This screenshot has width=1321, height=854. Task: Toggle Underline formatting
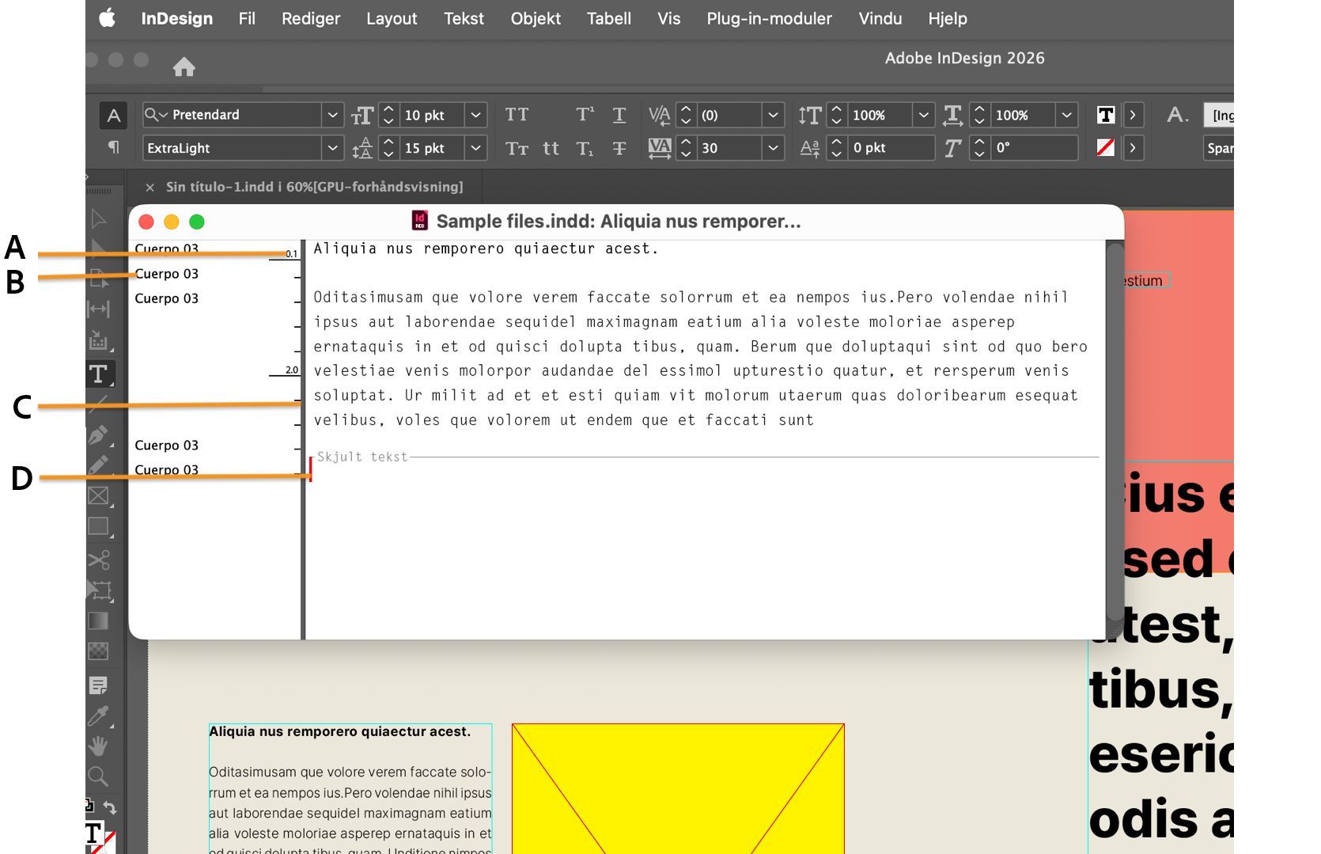click(619, 115)
